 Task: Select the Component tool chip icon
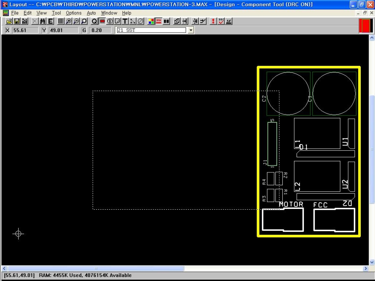102,21
